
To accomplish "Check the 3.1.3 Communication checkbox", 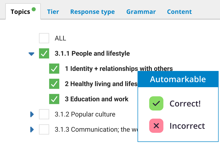I will 44,130.
